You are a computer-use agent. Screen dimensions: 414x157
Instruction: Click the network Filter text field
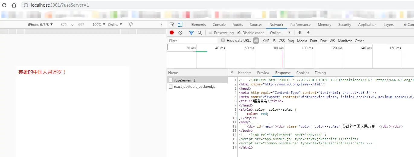193,41
